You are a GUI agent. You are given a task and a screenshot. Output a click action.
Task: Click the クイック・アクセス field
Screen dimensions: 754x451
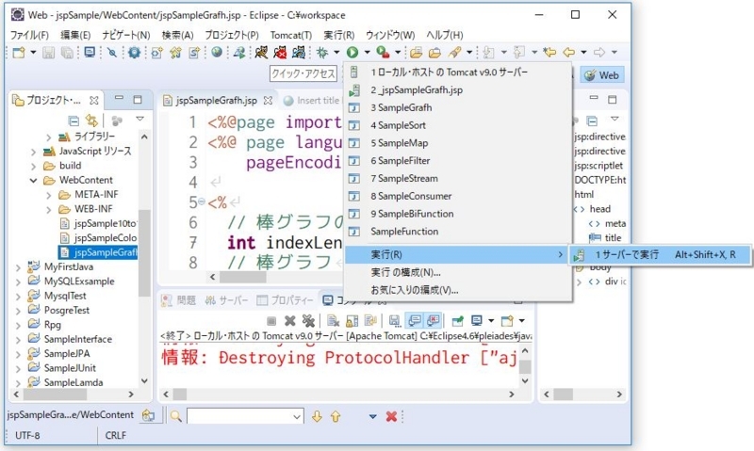pos(303,73)
